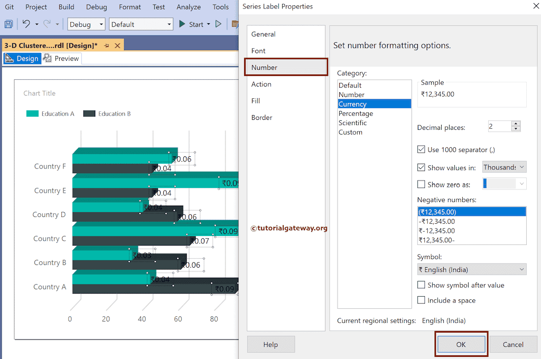Viewport: 541px width, 359px height.
Task: Click the Undo arrow icon
Action: point(27,24)
